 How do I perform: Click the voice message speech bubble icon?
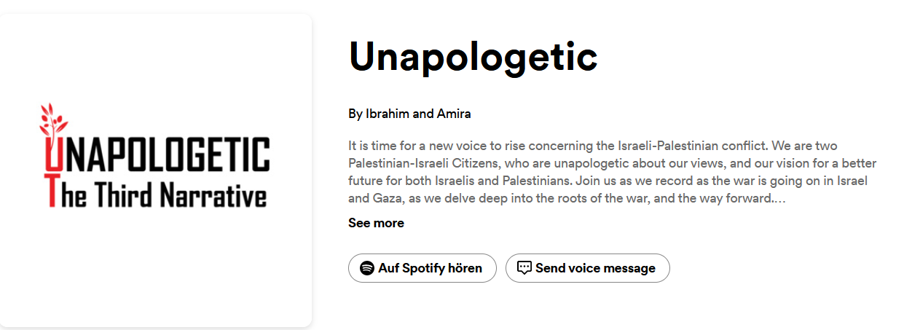tap(524, 268)
